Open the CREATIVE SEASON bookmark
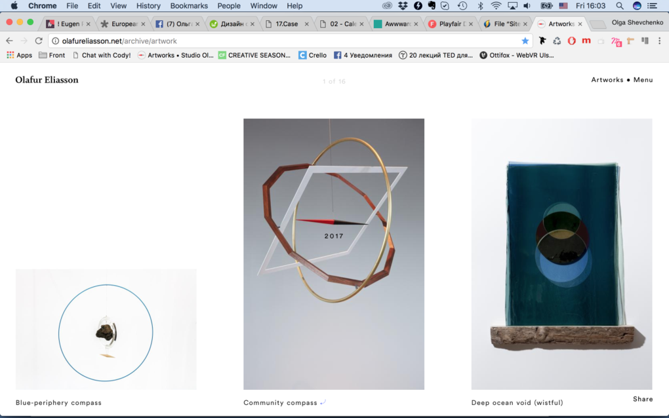Screen dimensions: 669x418 tap(254, 56)
